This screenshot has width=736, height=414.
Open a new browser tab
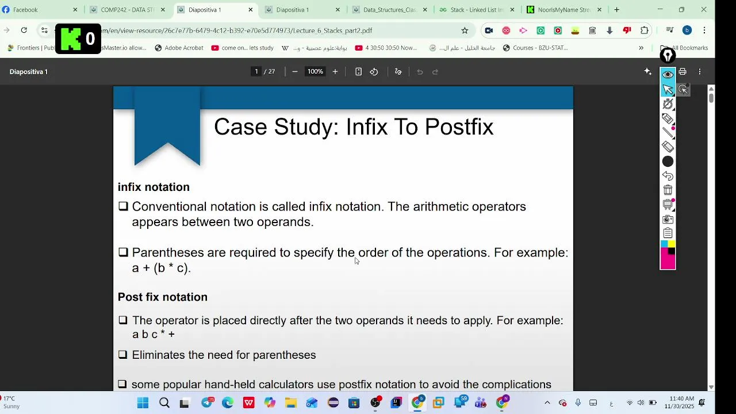(x=616, y=10)
